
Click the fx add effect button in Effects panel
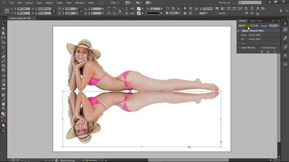pyautogui.click(x=268, y=52)
